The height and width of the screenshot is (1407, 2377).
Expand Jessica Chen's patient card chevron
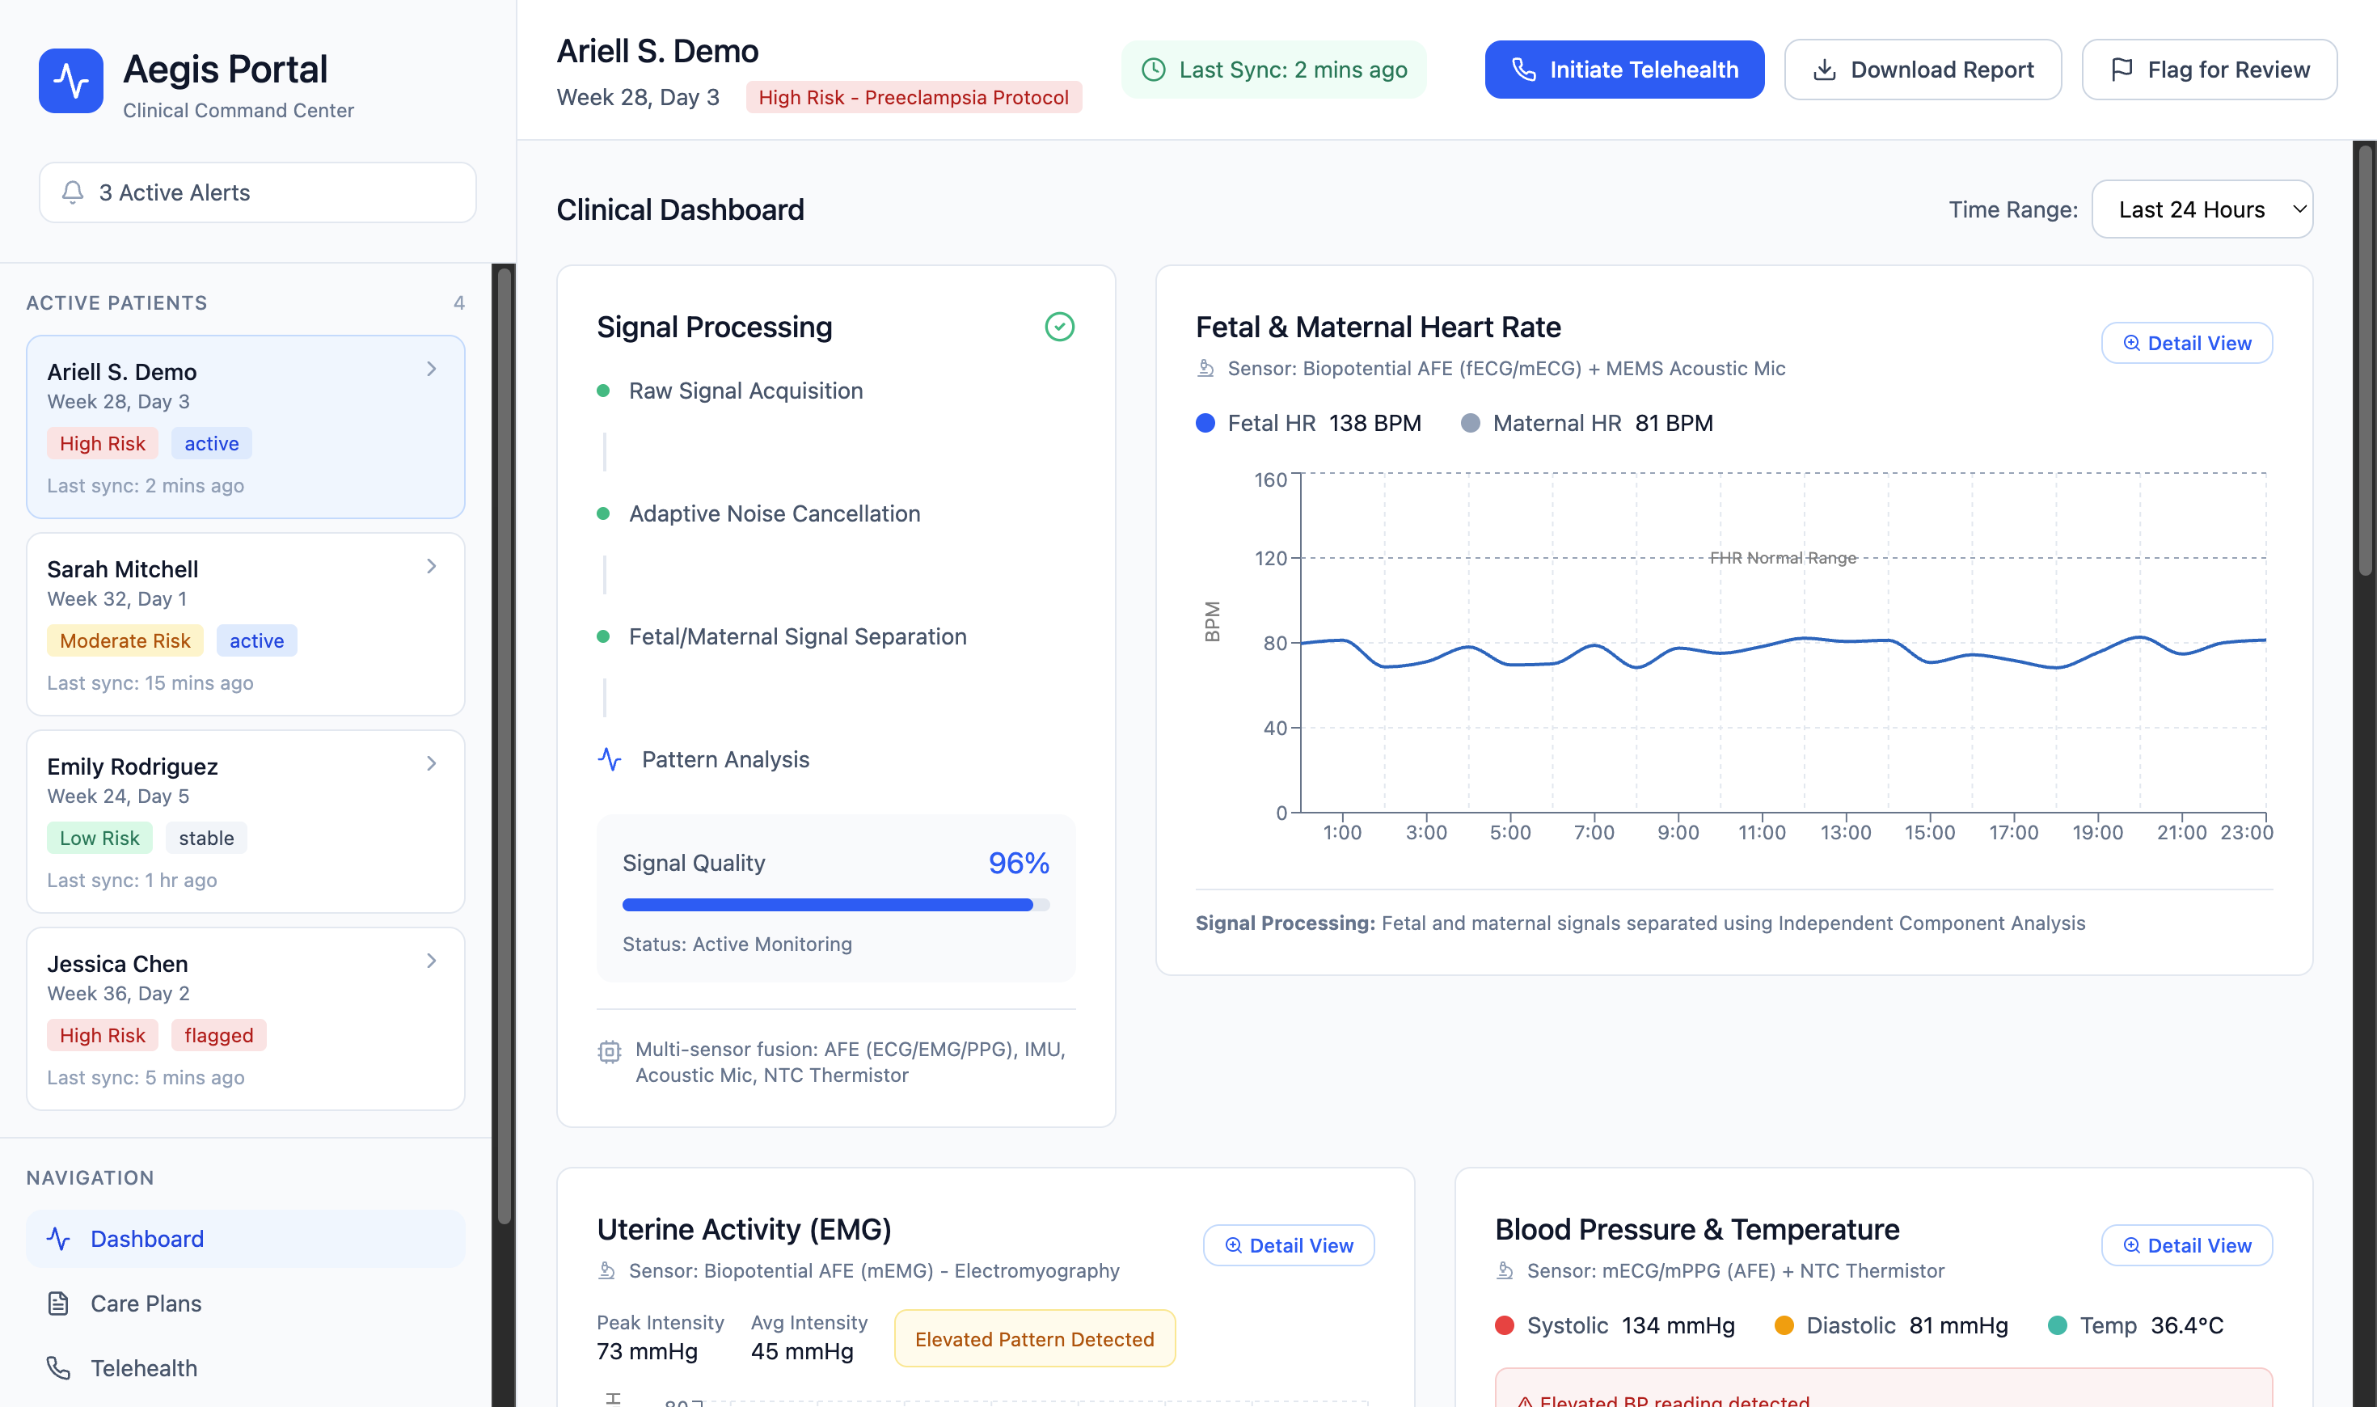pyautogui.click(x=431, y=961)
